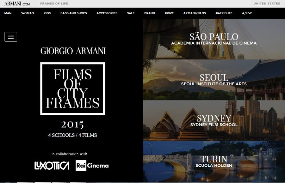Open the ARMANI/SILOS page
The width and height of the screenshot is (285, 183).
click(x=195, y=13)
